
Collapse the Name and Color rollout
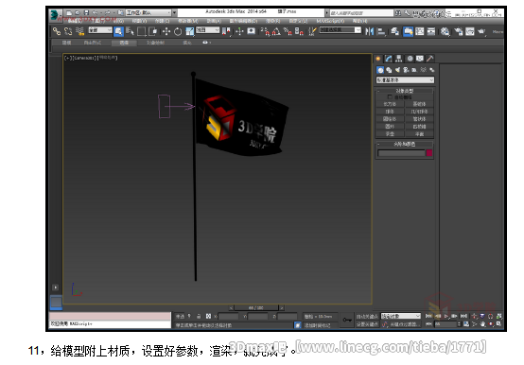point(405,145)
